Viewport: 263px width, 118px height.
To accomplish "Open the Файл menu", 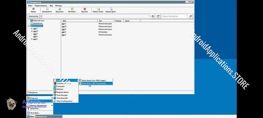I will click(30, 5).
